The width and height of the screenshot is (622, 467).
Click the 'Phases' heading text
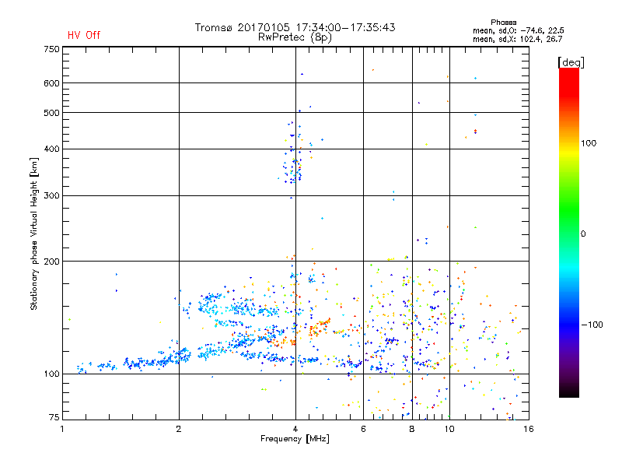point(503,23)
